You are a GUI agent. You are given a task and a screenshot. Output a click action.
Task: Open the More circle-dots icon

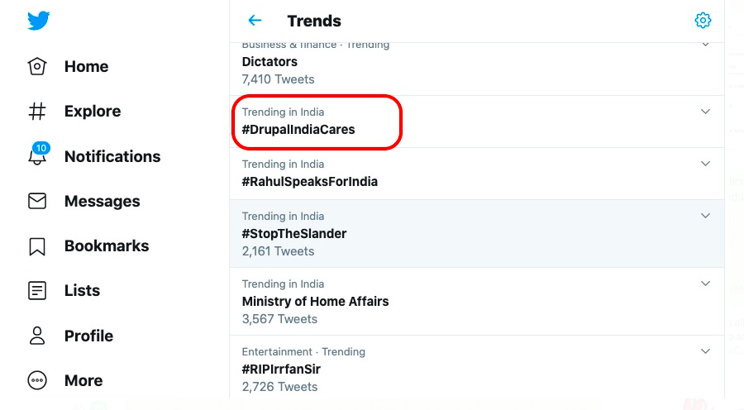coord(37,380)
